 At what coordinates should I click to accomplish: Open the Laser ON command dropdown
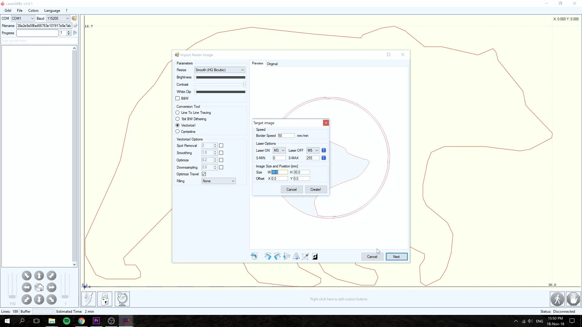pyautogui.click(x=279, y=150)
